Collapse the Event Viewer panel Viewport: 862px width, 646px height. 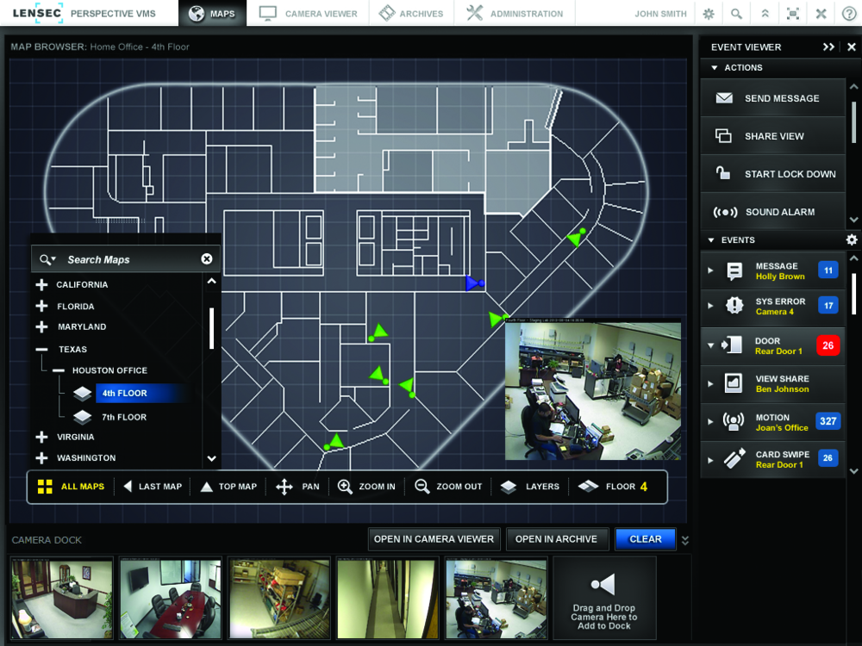[828, 47]
